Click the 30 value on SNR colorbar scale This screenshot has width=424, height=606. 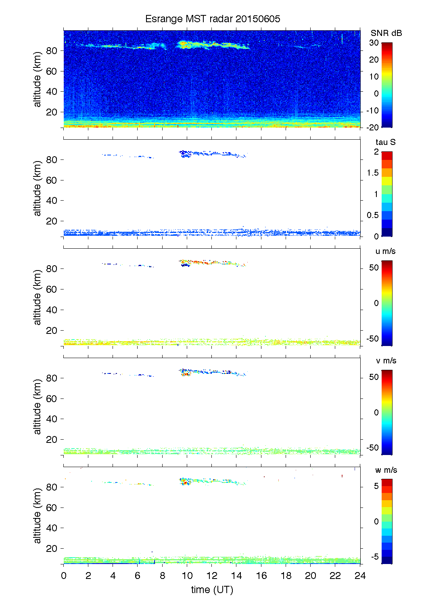coord(374,43)
